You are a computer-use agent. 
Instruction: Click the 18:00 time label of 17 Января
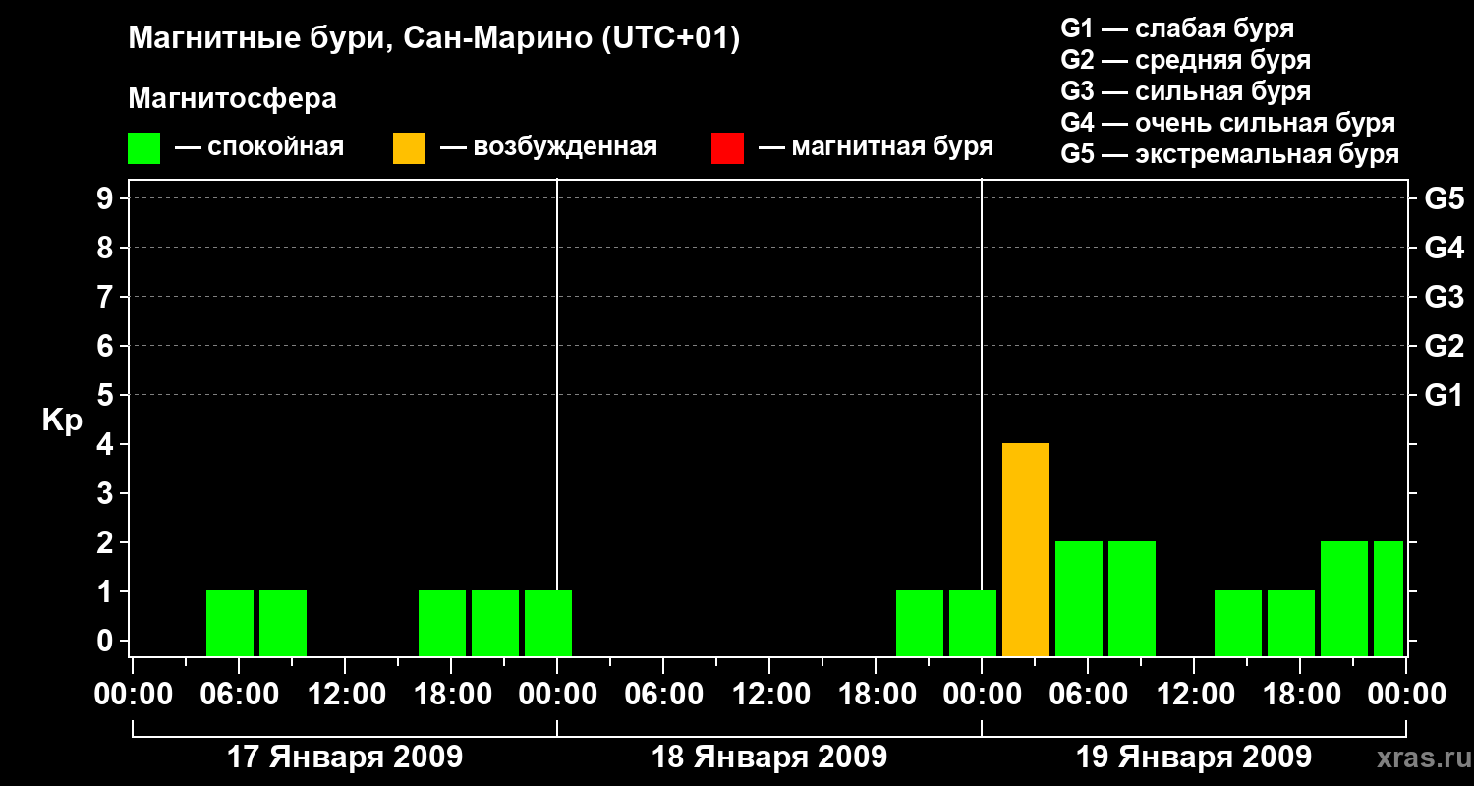451,695
